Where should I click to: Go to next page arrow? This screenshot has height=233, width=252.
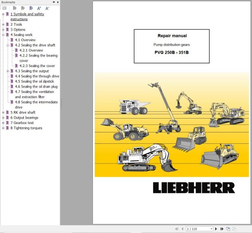pyautogui.click(x=216, y=229)
